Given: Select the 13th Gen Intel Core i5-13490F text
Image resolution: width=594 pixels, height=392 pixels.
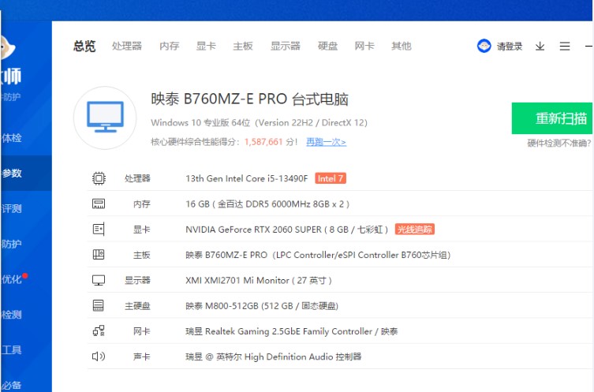Looking at the screenshot, I should coord(247,178).
